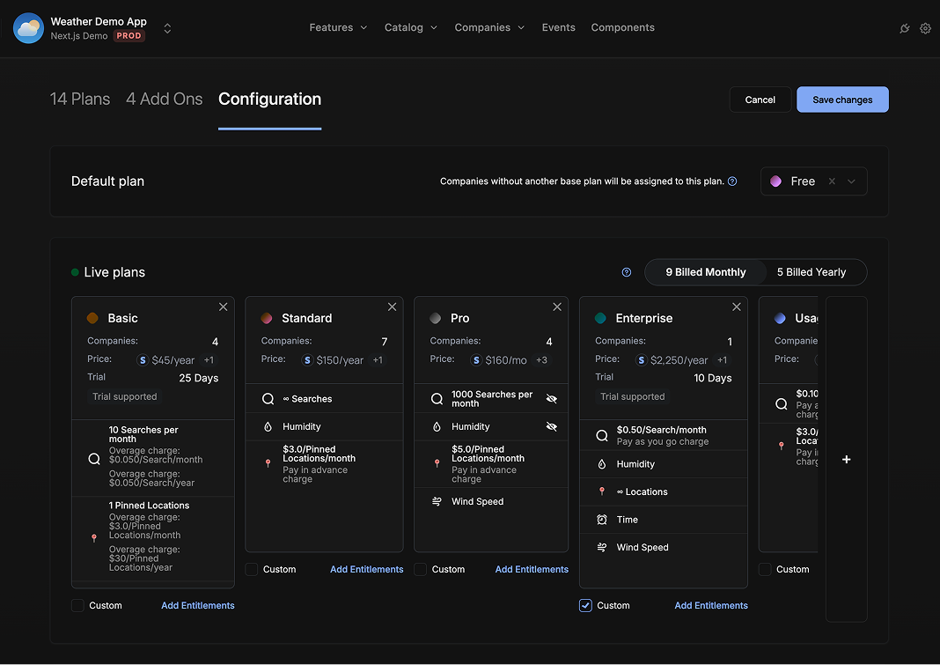This screenshot has height=665, width=940.
Task: Open the default plan Free dropdown
Action: [851, 181]
